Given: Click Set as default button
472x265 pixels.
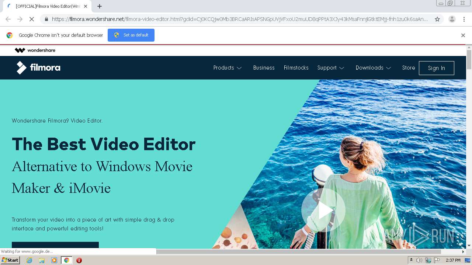Looking at the screenshot, I should pyautogui.click(x=131, y=35).
